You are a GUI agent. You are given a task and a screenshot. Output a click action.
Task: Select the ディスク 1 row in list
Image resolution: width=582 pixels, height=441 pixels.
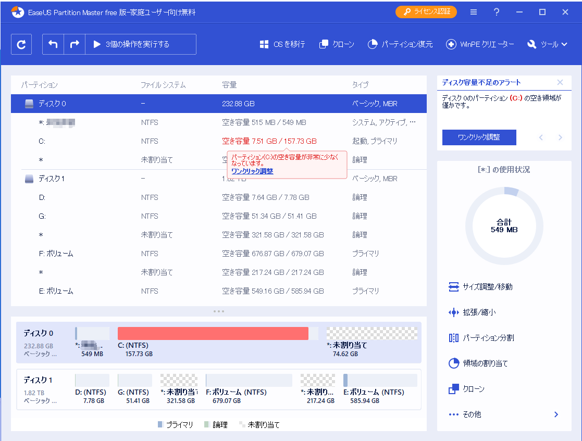[x=219, y=179]
